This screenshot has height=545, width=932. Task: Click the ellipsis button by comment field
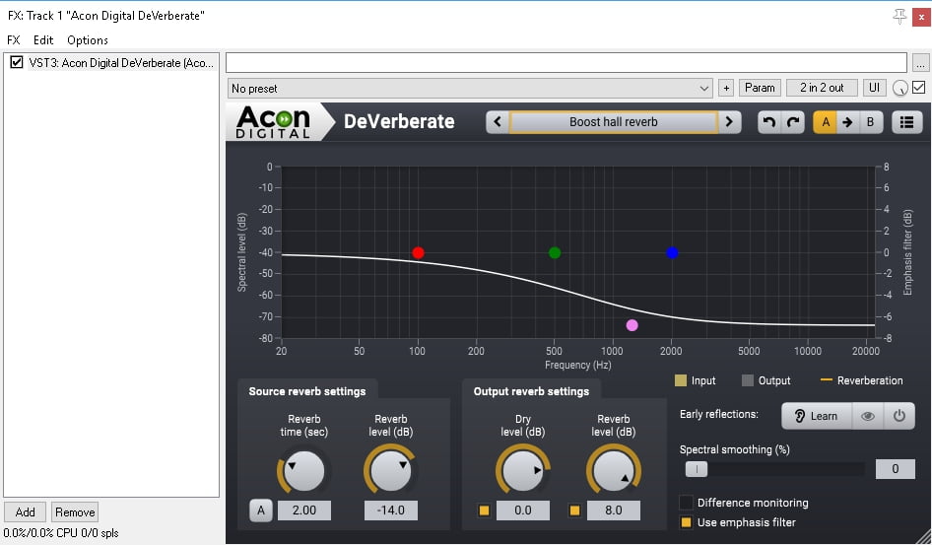[920, 63]
